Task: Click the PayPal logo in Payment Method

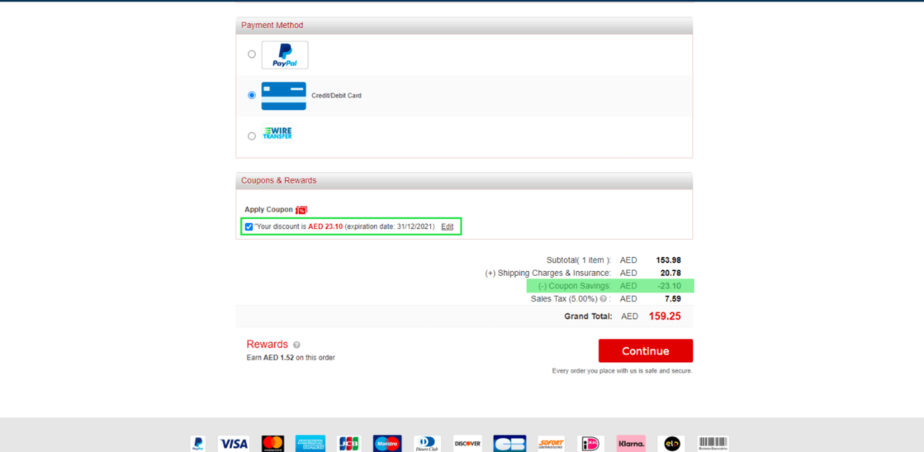Action: click(x=285, y=55)
